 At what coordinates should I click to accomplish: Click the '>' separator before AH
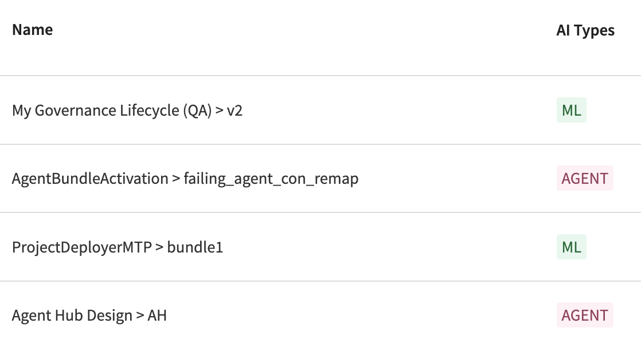coord(139,316)
